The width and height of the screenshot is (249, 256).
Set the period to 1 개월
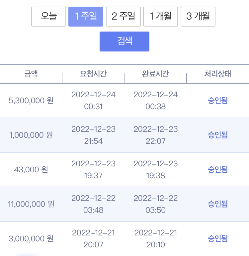160,17
